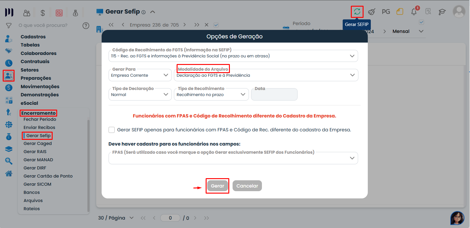
Task: Open the Cadastros menu
Action: 33,37
